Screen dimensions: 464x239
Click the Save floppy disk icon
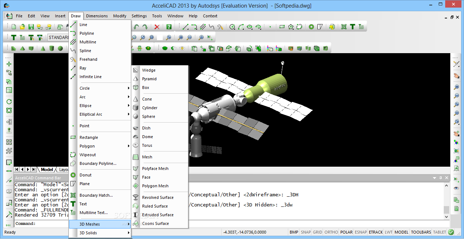pos(31,27)
